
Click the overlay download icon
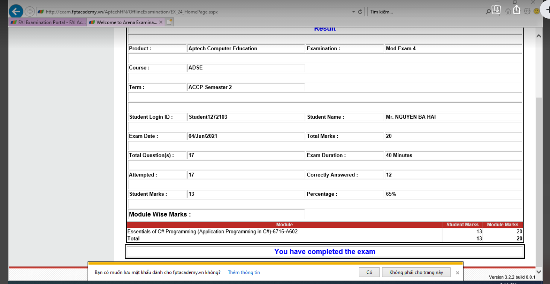click(x=496, y=9)
